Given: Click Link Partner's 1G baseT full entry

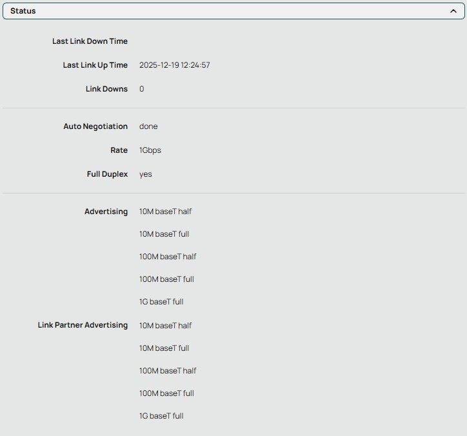Looking at the screenshot, I should coord(161,416).
